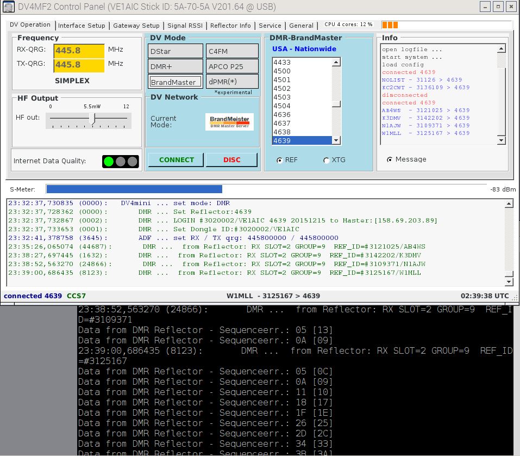Click Info panel scroll down arrow

[501, 140]
